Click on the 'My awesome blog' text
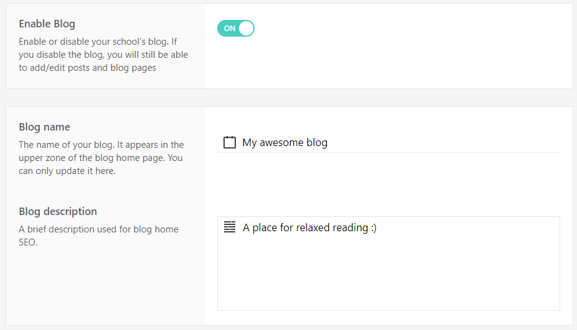 pyautogui.click(x=284, y=142)
